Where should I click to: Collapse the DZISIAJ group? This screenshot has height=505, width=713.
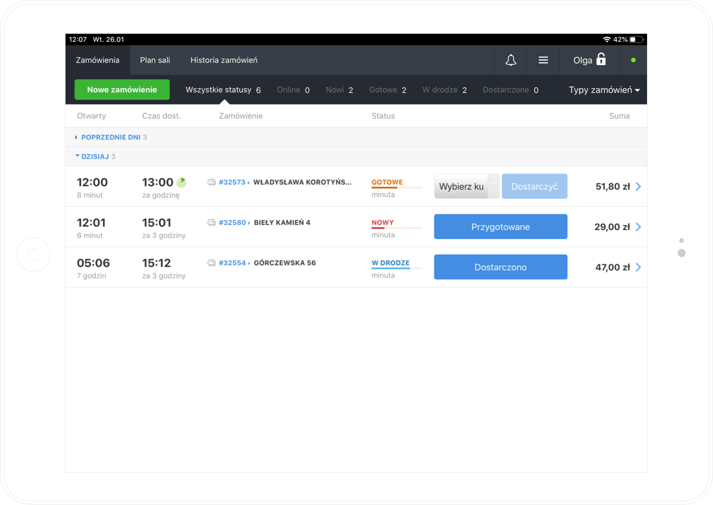(x=95, y=157)
